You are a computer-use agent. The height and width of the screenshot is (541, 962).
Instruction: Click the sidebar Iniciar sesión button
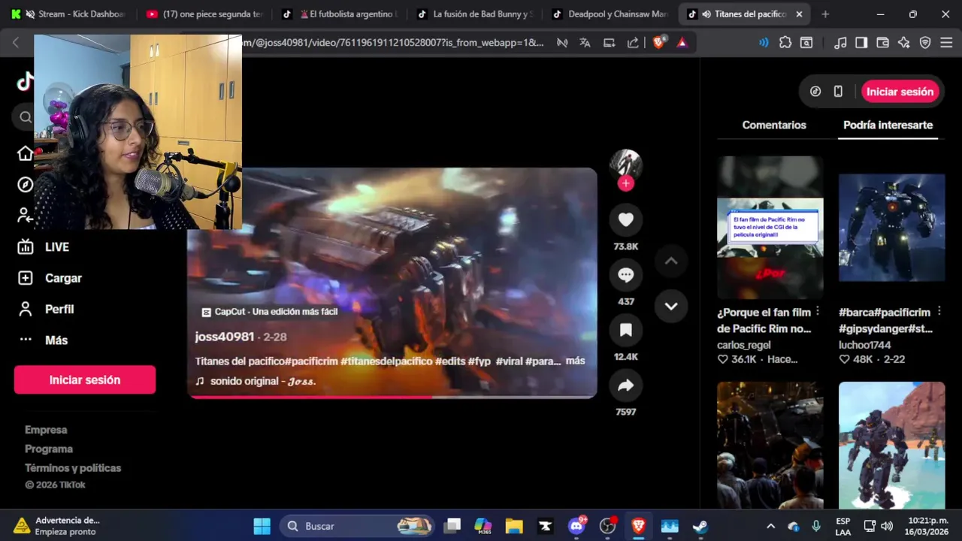pos(85,380)
